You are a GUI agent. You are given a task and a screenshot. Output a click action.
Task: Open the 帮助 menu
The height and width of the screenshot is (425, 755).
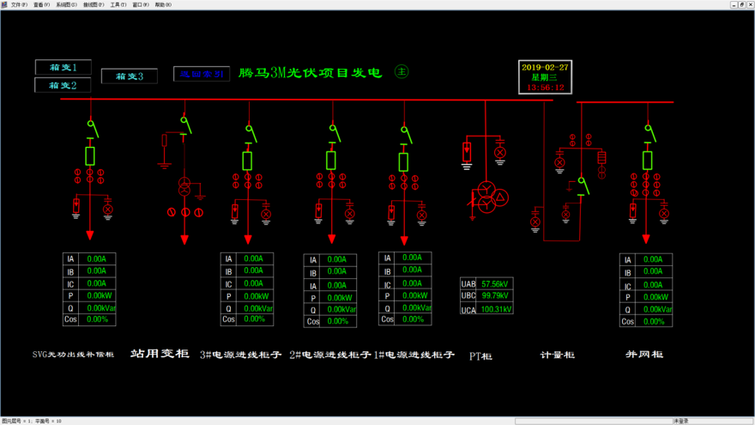click(x=163, y=4)
